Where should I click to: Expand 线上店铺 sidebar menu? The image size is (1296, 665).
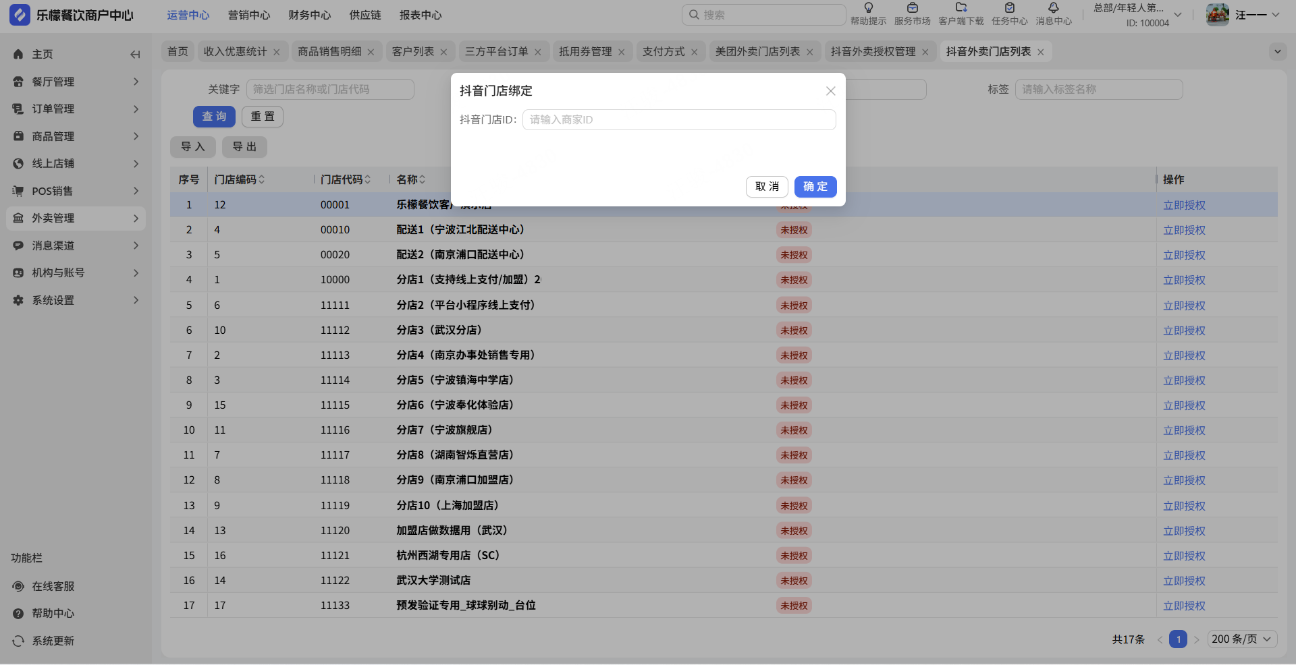[x=76, y=164]
